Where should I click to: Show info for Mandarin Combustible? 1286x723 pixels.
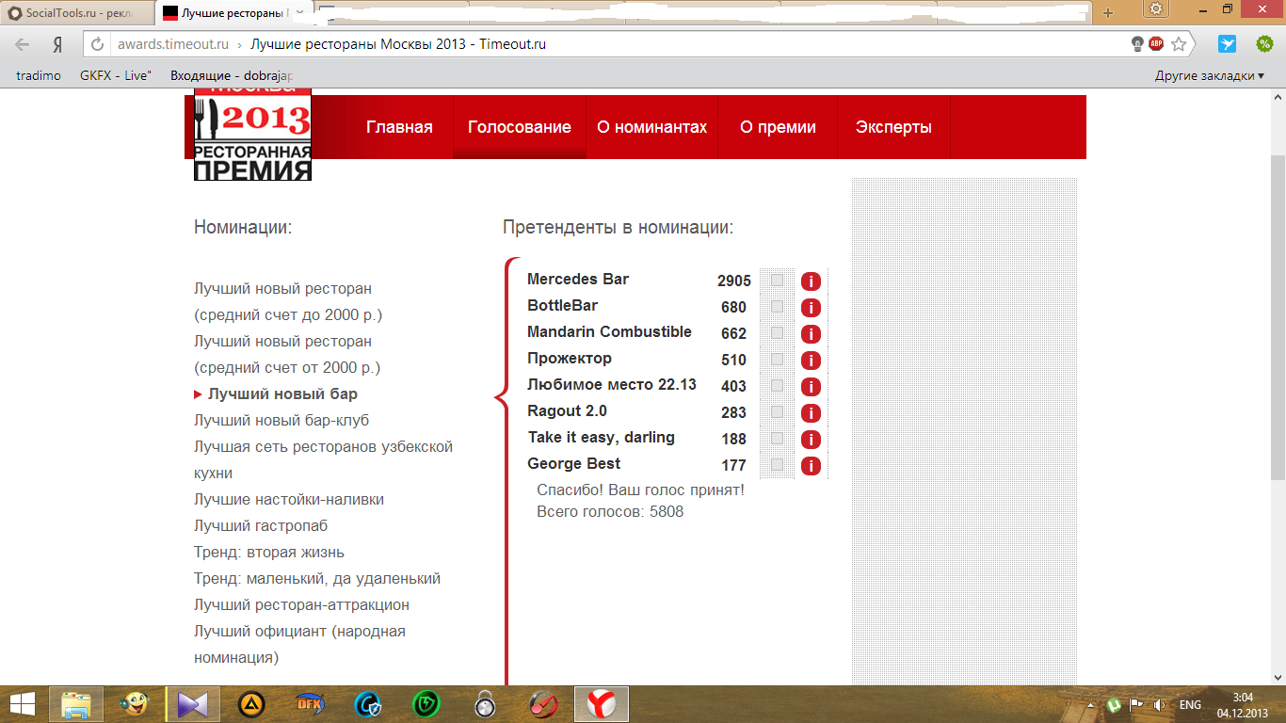click(811, 334)
